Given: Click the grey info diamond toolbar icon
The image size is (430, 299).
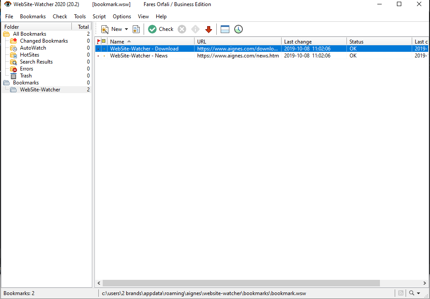Looking at the screenshot, I should click(x=195, y=29).
